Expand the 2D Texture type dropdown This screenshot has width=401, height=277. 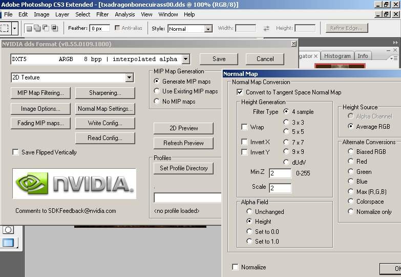[130, 77]
